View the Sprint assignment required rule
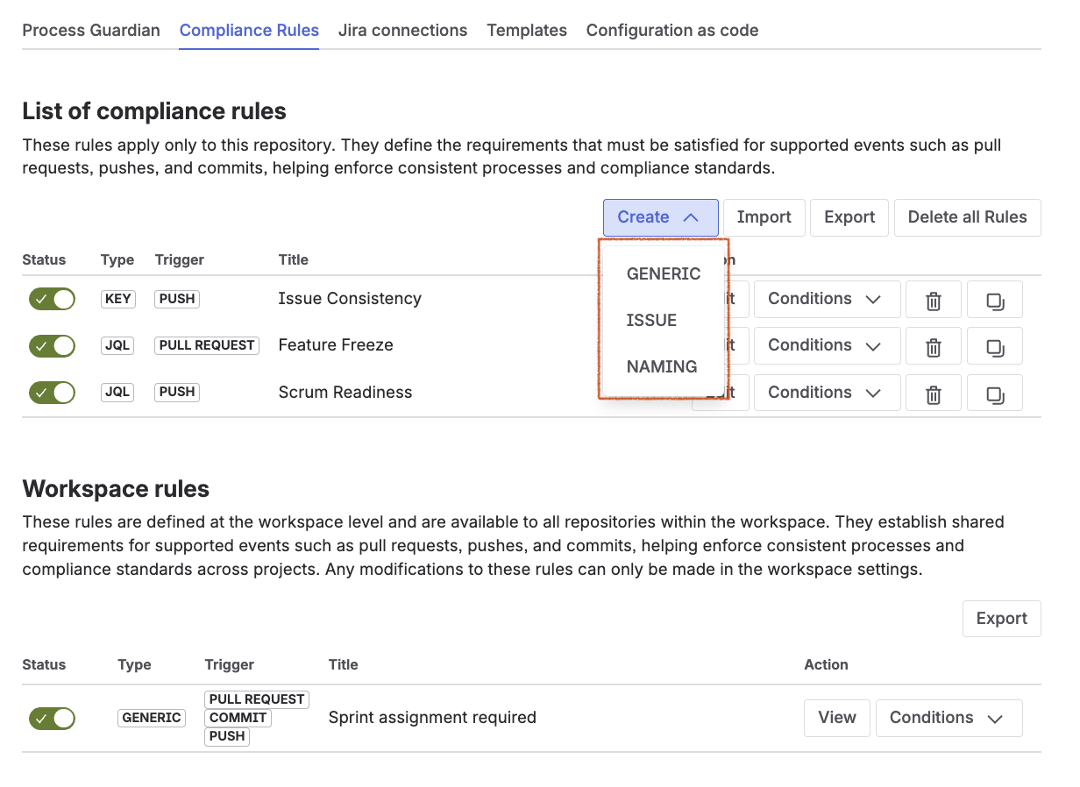 [x=836, y=718]
